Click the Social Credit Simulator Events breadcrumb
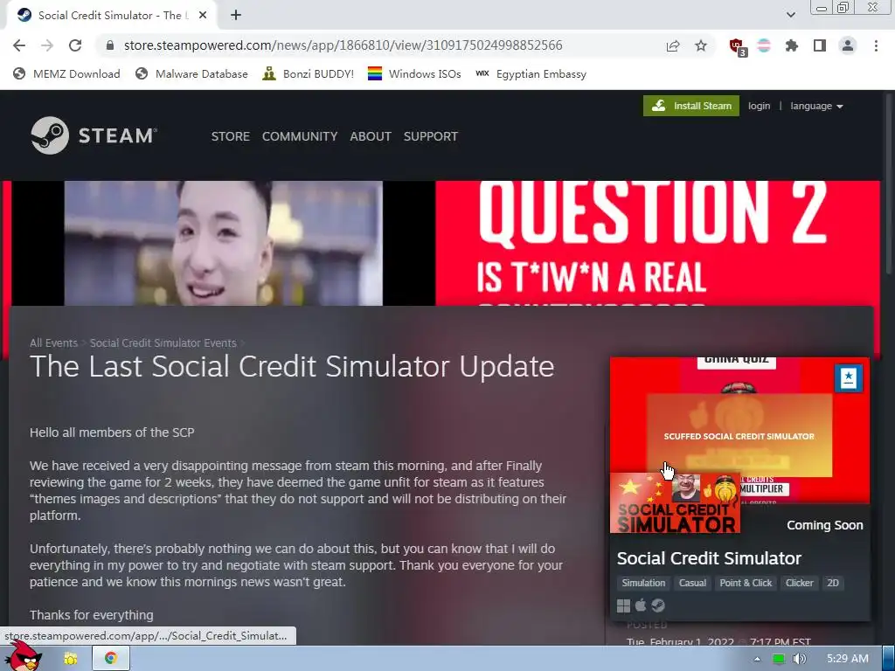The height and width of the screenshot is (671, 895). pos(163,342)
